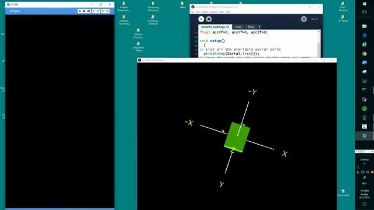
Task: Stop the running Processing sketch
Action: coord(209,19)
